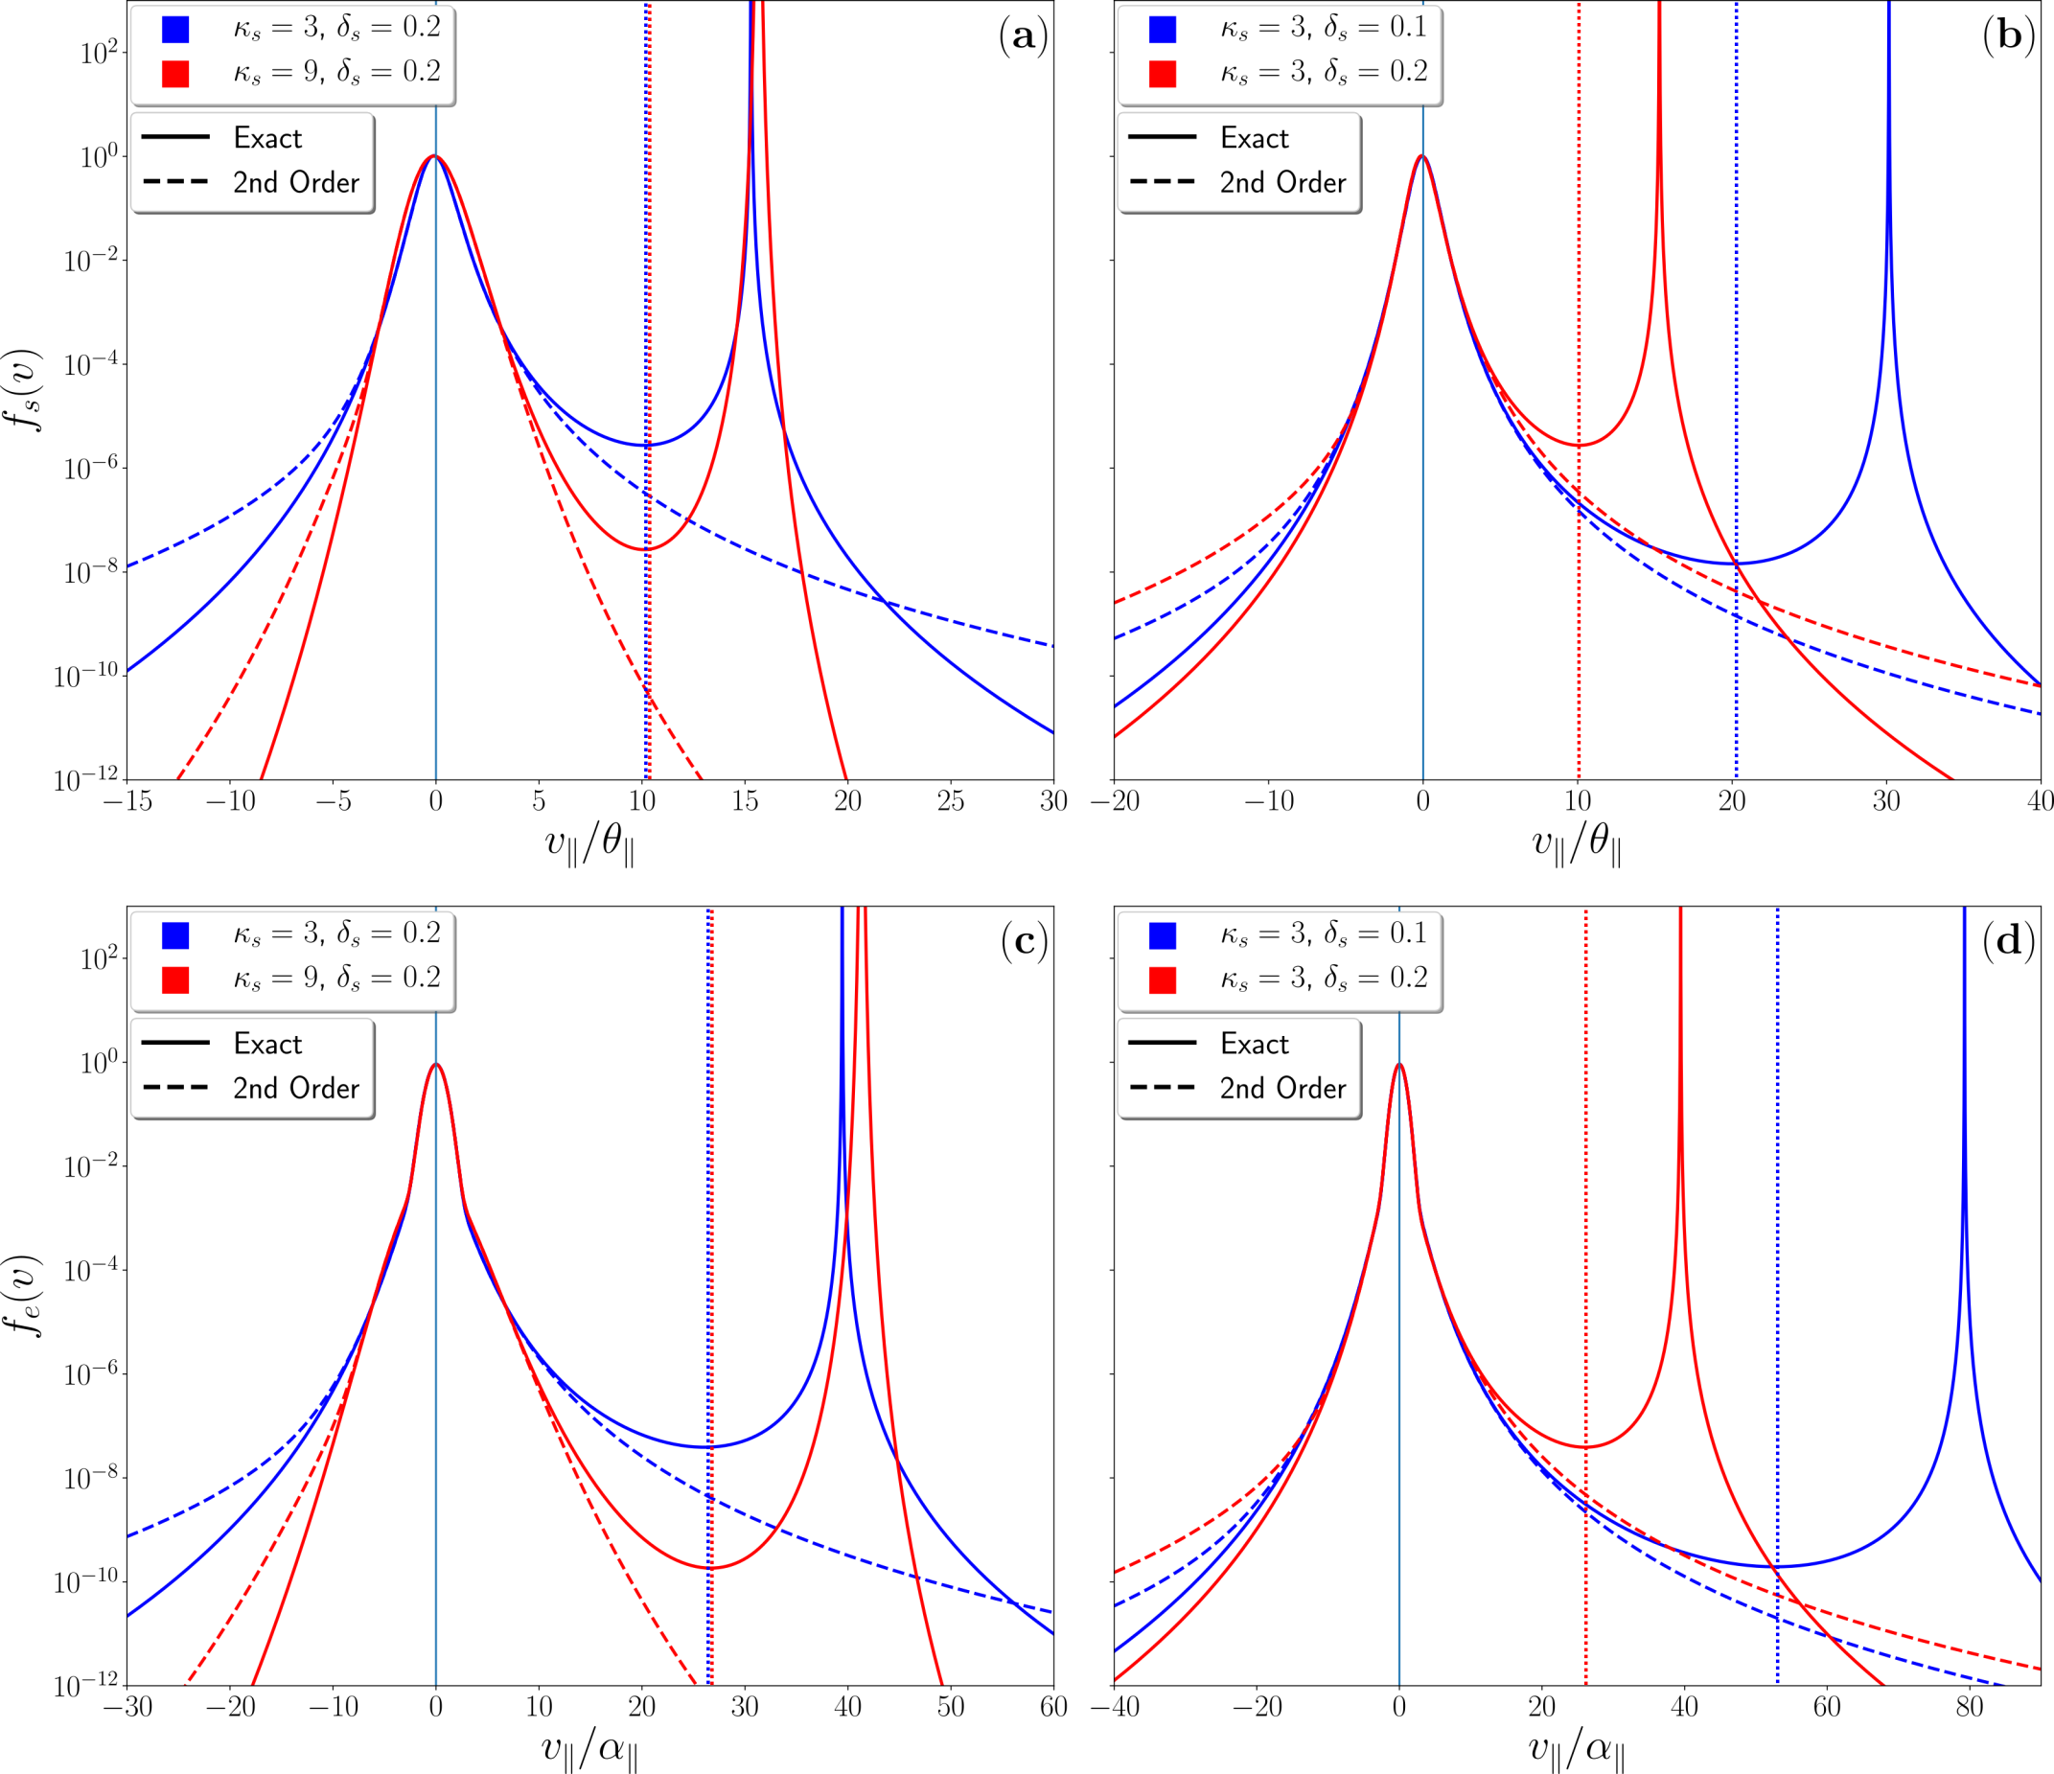The height and width of the screenshot is (1774, 2054).
Task: Click the κs = 9, δs = 0.2 label in panel (c)
Action: pyautogui.click(x=337, y=979)
